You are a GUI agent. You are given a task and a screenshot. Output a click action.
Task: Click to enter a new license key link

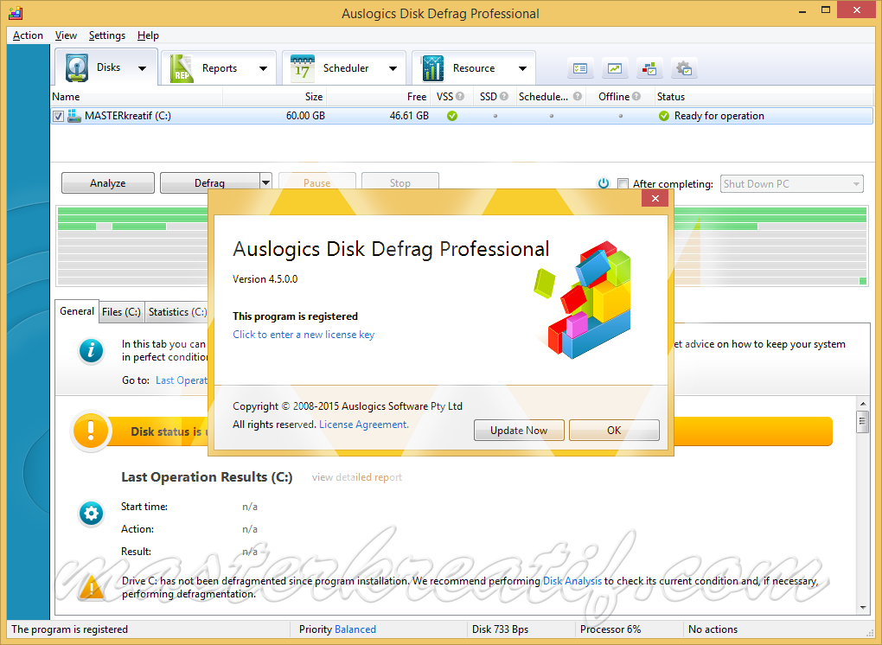point(304,335)
